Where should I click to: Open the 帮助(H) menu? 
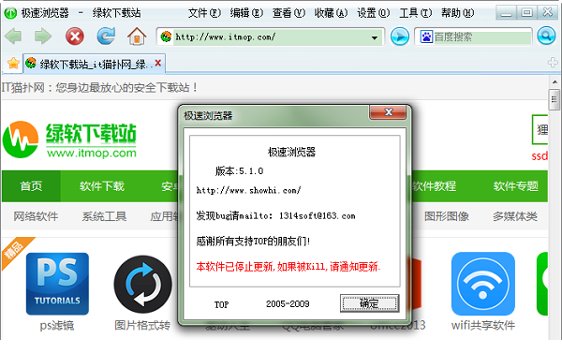coord(458,13)
